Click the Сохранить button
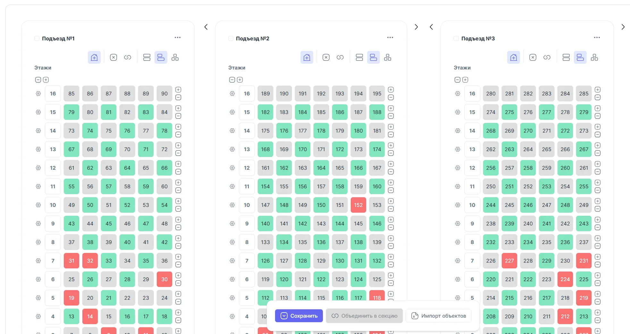 click(x=299, y=316)
